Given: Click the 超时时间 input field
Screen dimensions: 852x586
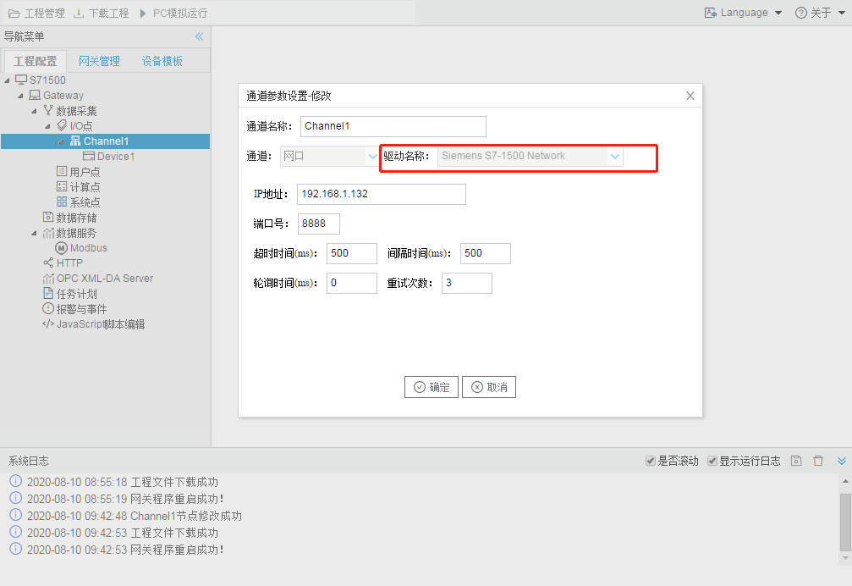Looking at the screenshot, I should [352, 253].
